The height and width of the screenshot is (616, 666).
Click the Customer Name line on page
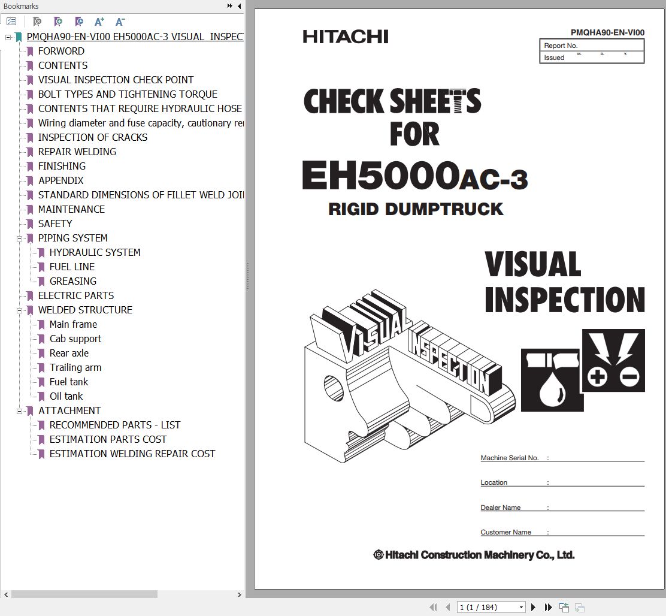[562, 532]
